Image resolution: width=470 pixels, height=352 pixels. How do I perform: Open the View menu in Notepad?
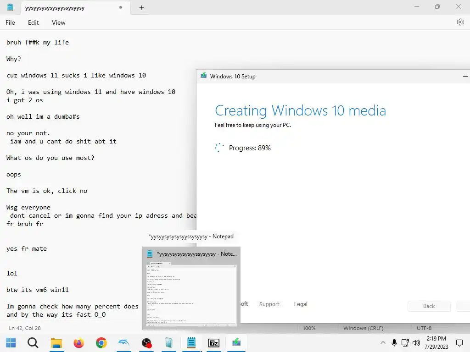pos(58,22)
